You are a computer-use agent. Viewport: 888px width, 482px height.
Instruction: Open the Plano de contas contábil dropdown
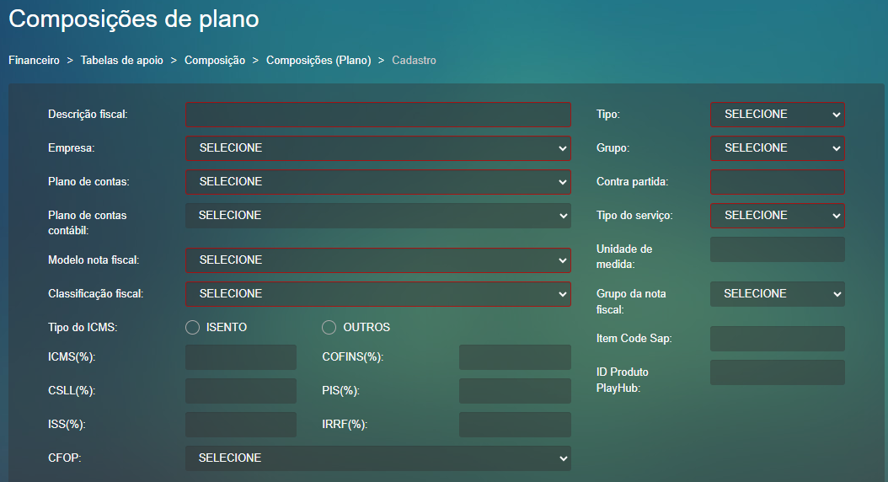[377, 216]
